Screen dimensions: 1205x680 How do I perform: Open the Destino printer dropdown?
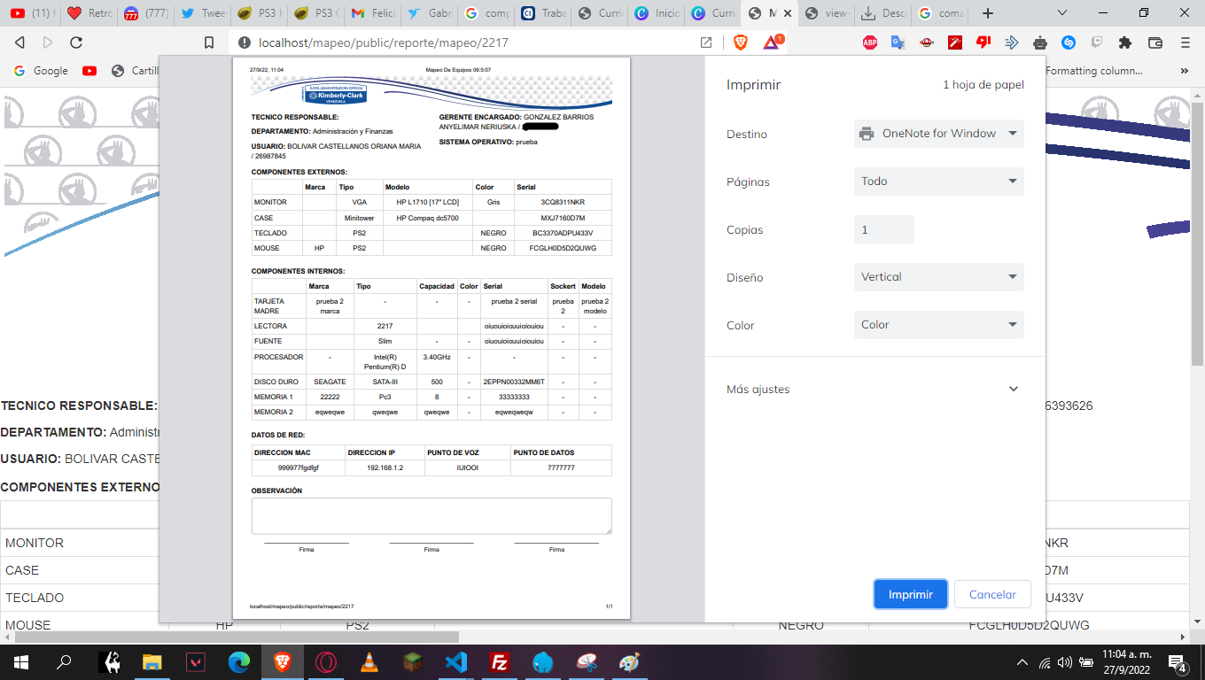tap(939, 134)
